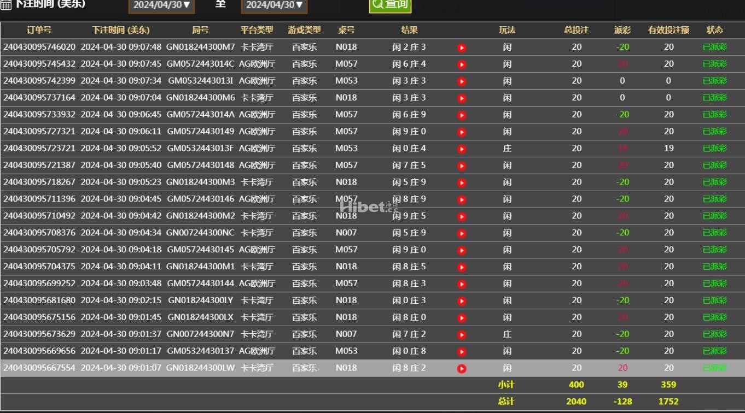Viewport: 745px width, 413px height.
Task: Click round number GM05324430137
Action: [x=200, y=351]
